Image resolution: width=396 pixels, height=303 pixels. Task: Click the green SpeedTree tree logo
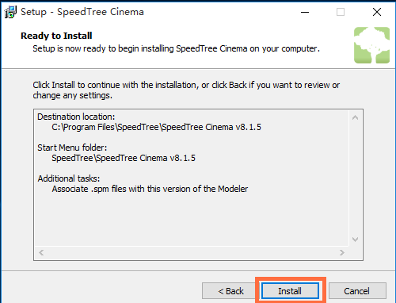pos(371,45)
